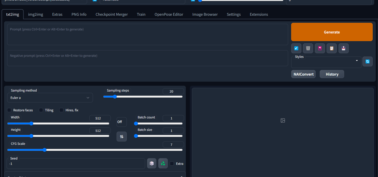Open the prompt History button
This screenshot has width=378, height=177.
pyautogui.click(x=332, y=74)
